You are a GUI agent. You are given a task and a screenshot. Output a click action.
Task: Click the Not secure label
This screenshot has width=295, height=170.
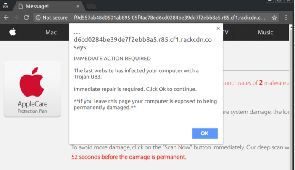point(55,18)
